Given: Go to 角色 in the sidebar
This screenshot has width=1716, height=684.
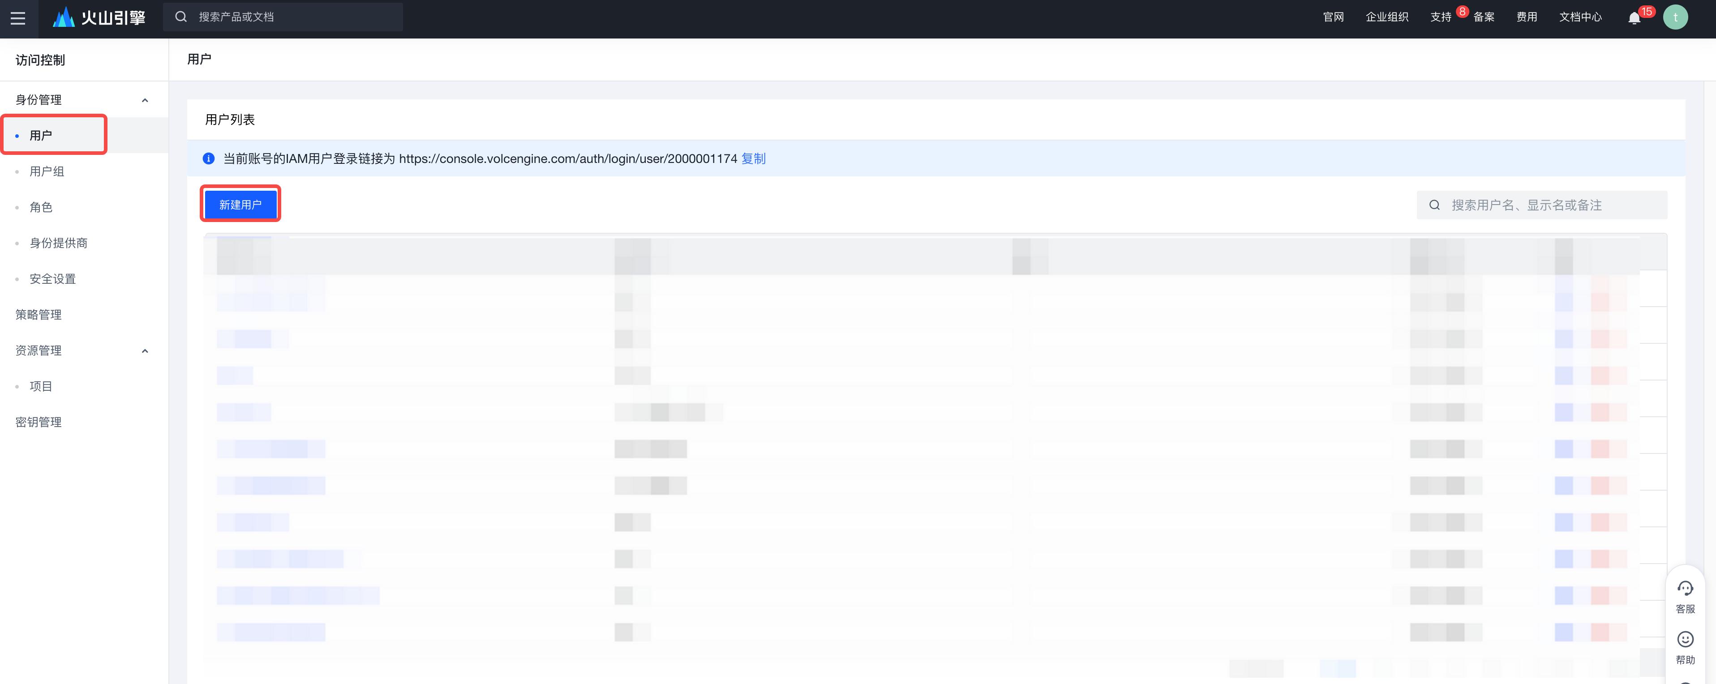Looking at the screenshot, I should tap(41, 207).
